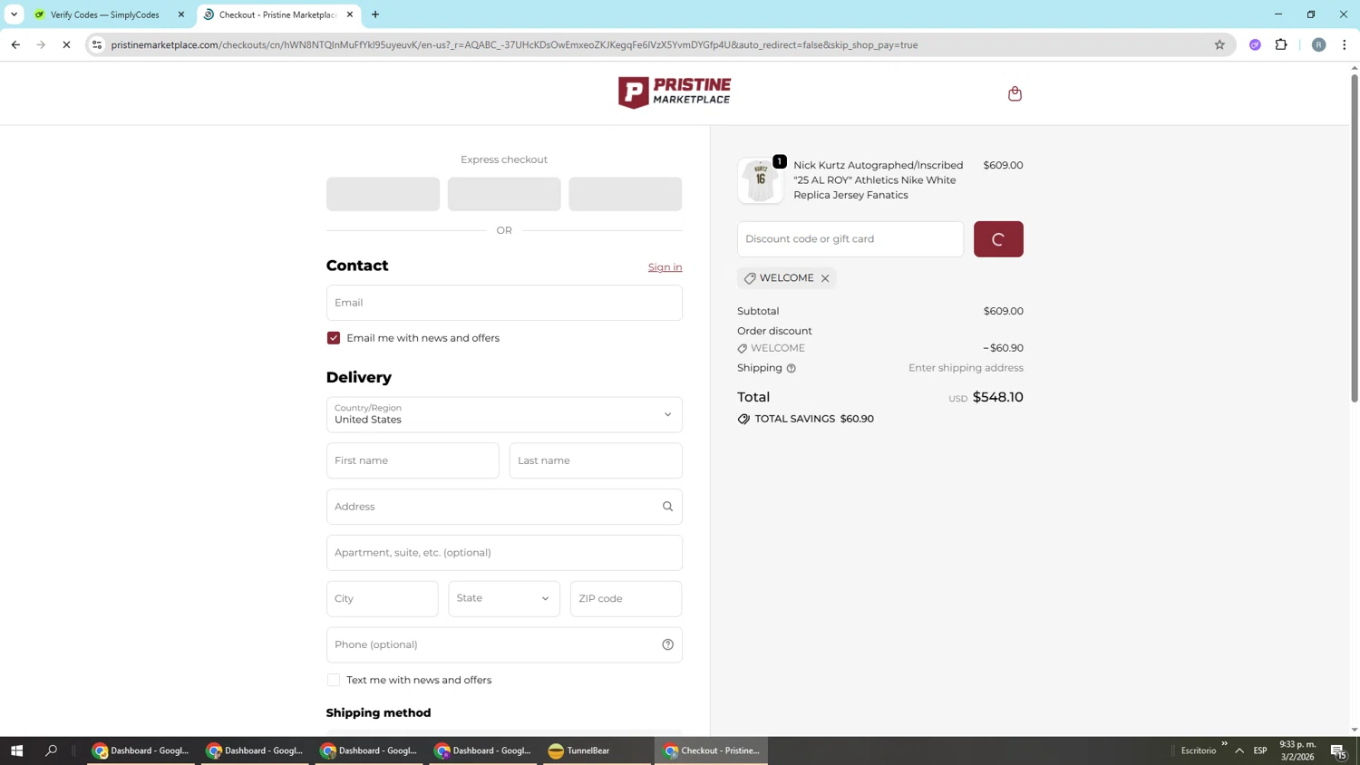Click the shipping info question icon
Viewport: 1360px width, 765px height.
[x=792, y=368]
